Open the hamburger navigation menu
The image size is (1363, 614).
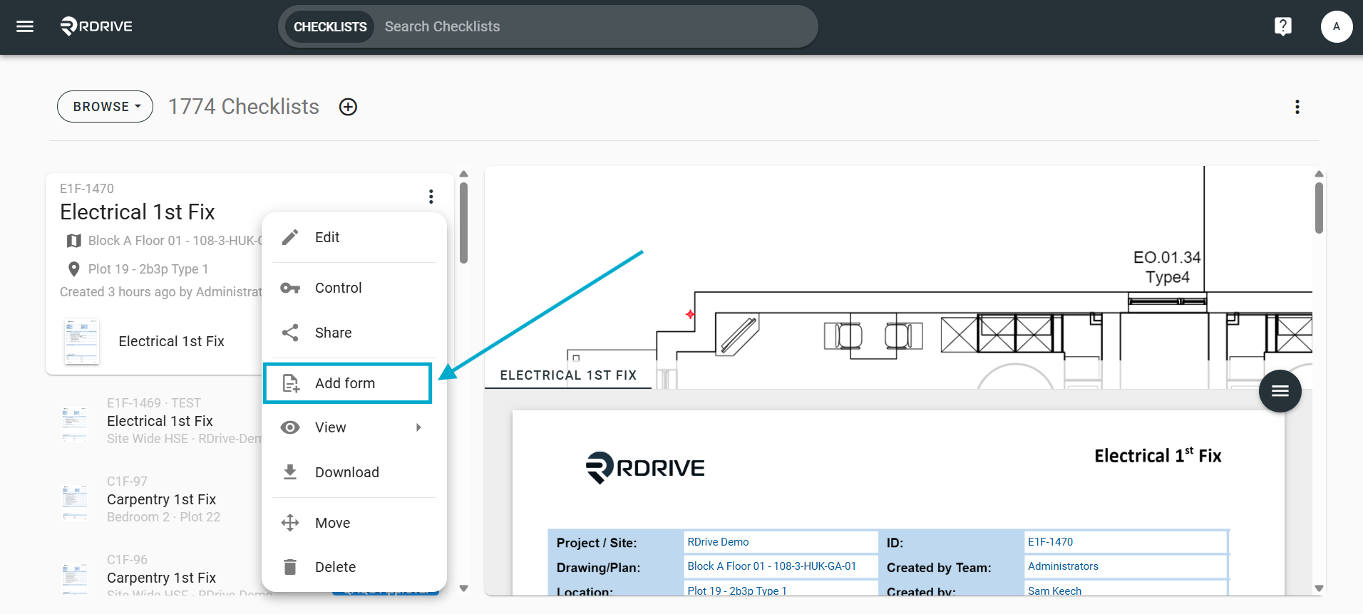point(25,26)
